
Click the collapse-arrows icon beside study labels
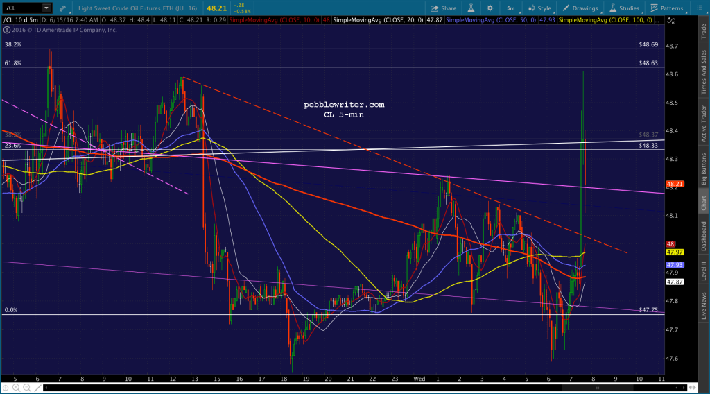tap(671, 20)
